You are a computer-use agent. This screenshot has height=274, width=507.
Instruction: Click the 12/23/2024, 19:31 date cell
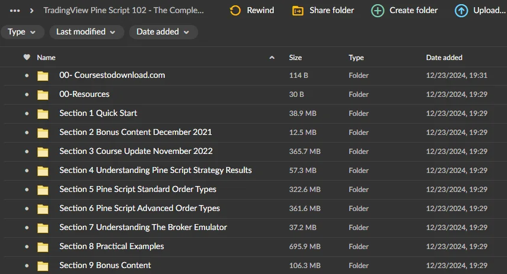pos(456,75)
